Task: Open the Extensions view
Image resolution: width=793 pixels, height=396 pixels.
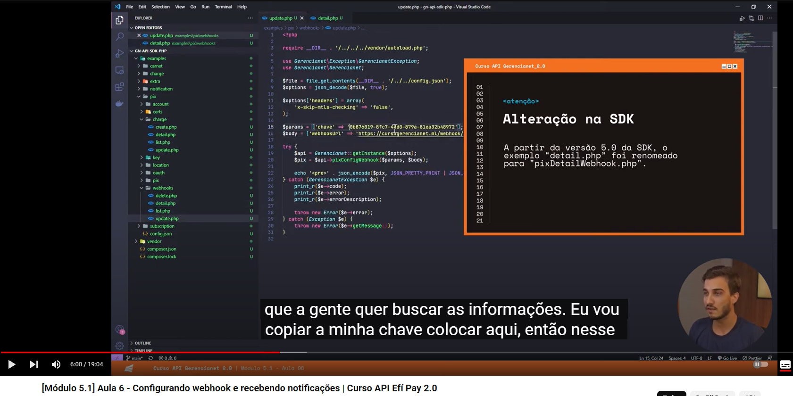Action: 119,87
